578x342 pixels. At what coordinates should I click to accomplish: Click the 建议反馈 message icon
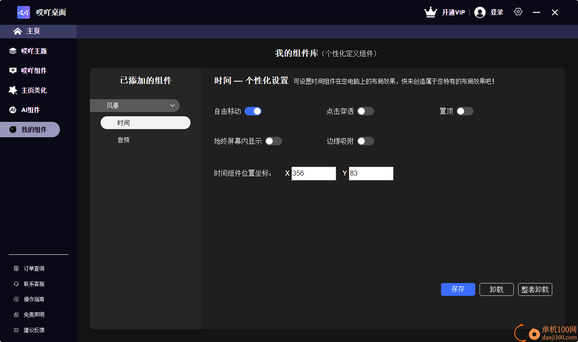16,330
